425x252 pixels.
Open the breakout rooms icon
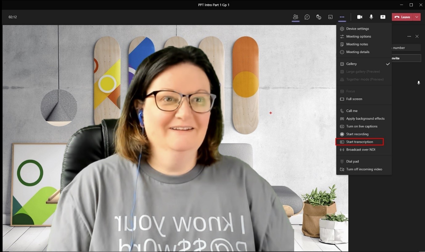pyautogui.click(x=330, y=17)
